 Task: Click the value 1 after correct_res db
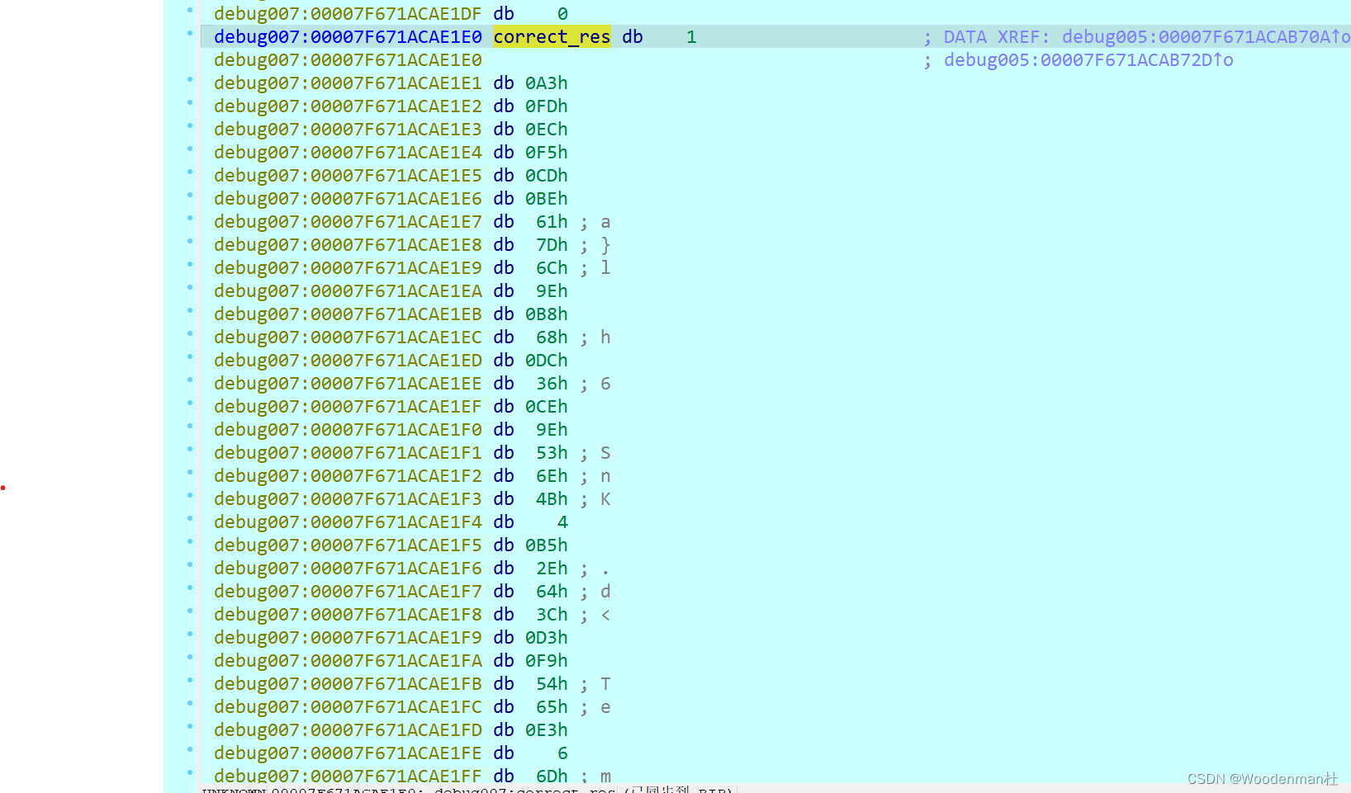tap(691, 37)
